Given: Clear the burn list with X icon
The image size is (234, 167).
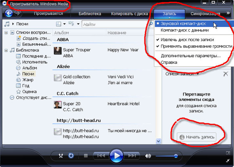Looking at the screenshot, I should (225, 74).
